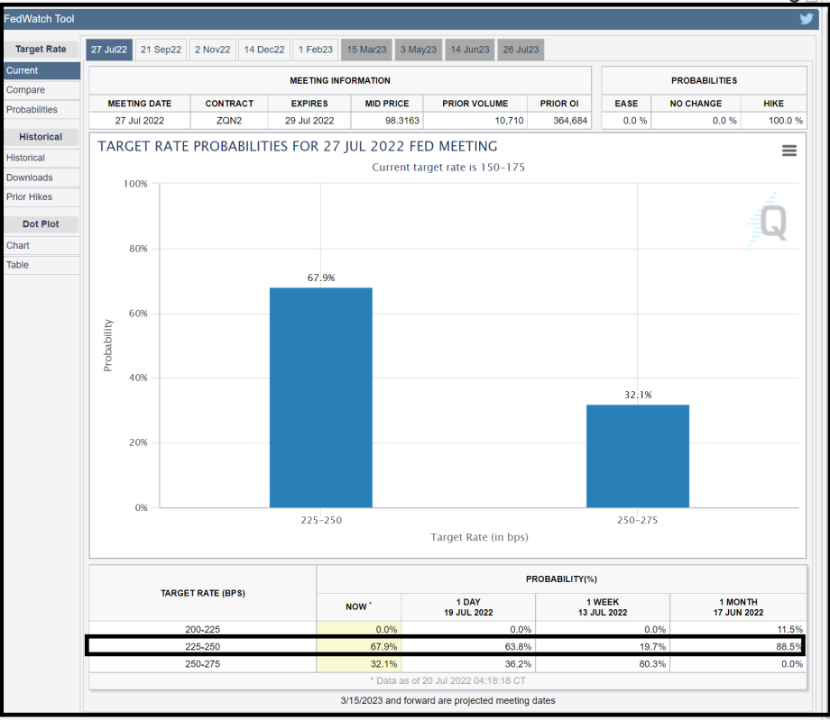Open the Prior Hikes page
Viewport: 830px width, 720px height.
30,197
